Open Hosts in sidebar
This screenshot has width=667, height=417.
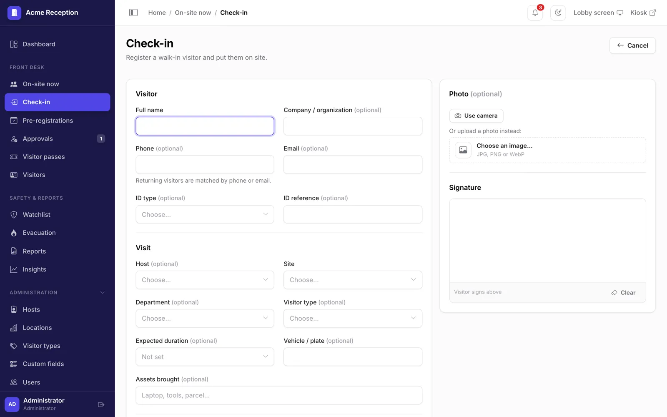pos(57,309)
